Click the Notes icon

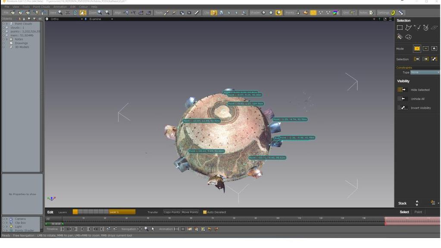click(x=371, y=12)
